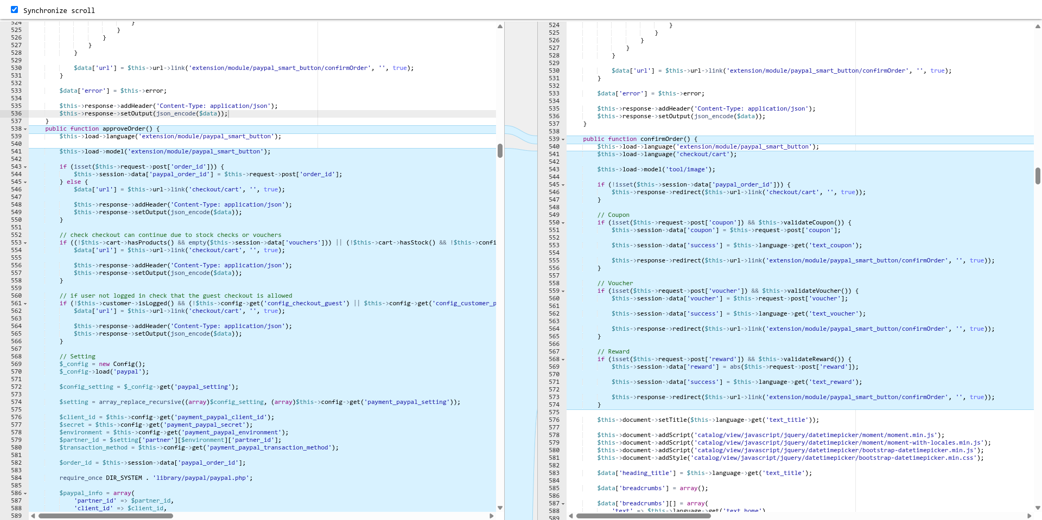Screen dimensions: 1042x520
Task: Click the left pane's vertical scrollbar thumb
Action: pos(500,151)
